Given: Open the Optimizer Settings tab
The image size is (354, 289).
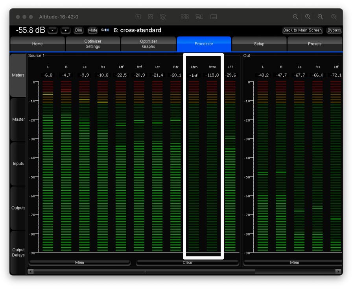Looking at the screenshot, I should 93,44.
